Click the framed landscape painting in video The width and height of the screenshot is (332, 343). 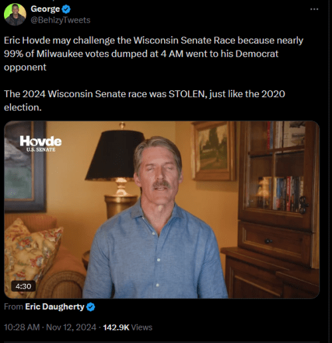coord(213,150)
